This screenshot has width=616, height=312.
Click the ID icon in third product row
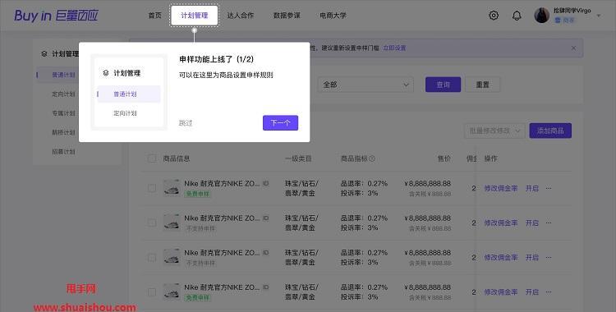(266, 253)
